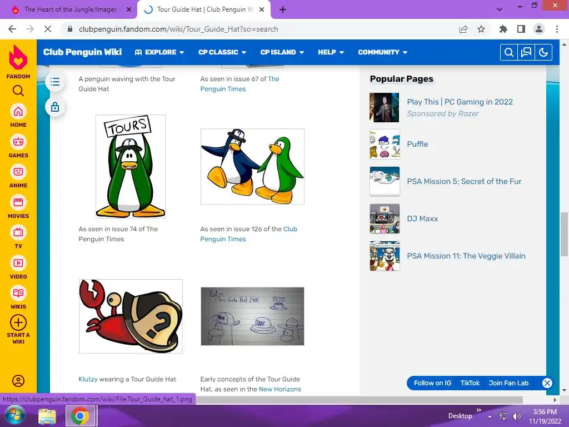
Task: Open the user profile icon in Fandom sidebar
Action: (x=18, y=381)
